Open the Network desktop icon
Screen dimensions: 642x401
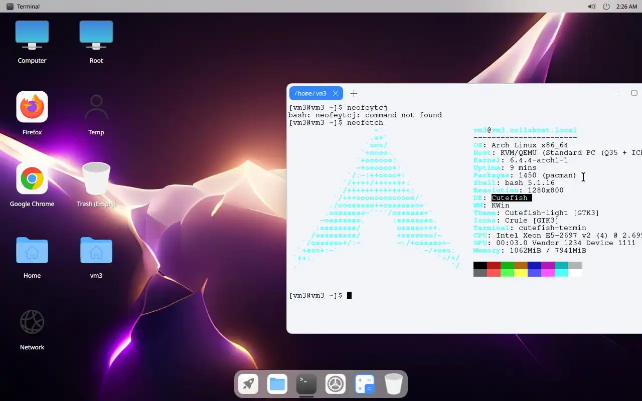[32, 329]
